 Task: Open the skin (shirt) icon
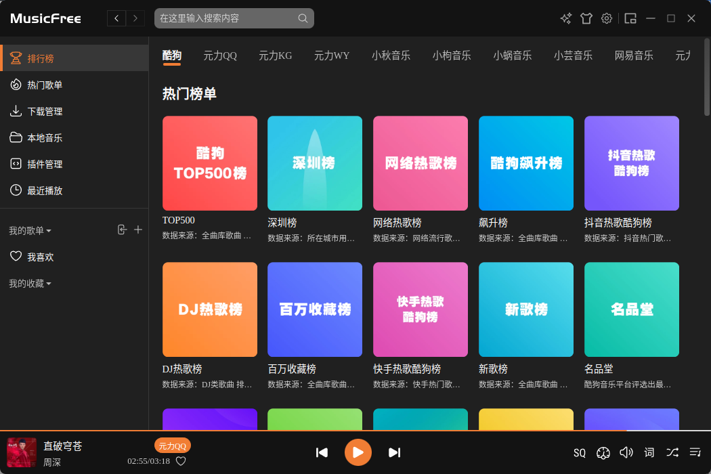tap(586, 18)
